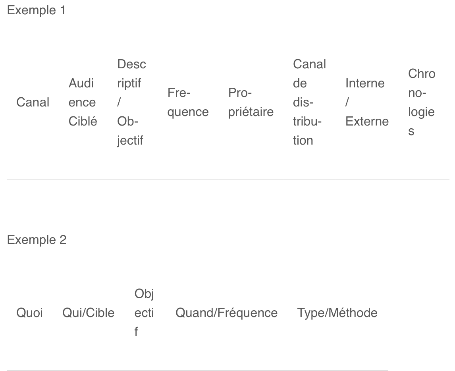
Task: Select the Canal column header
Action: [x=33, y=102]
